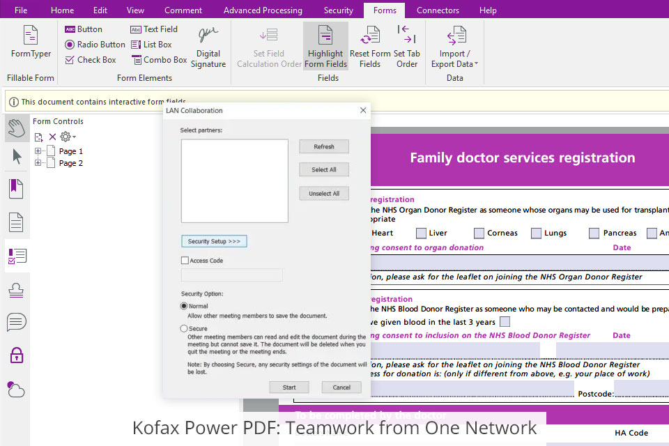Click Security Setup >>> button
This screenshot has width=669, height=446.
214,241
